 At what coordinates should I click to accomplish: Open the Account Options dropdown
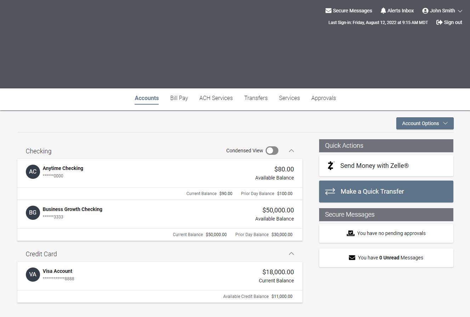click(x=425, y=123)
